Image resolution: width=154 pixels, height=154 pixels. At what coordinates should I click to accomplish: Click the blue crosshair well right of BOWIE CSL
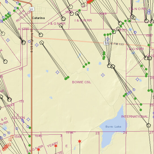[103, 75]
